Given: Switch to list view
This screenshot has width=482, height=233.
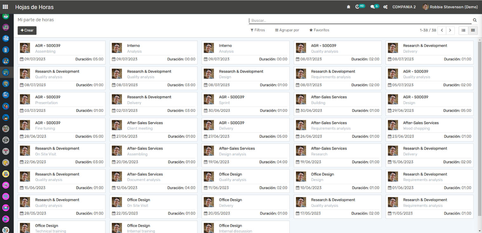Looking at the screenshot, I should [464, 30].
